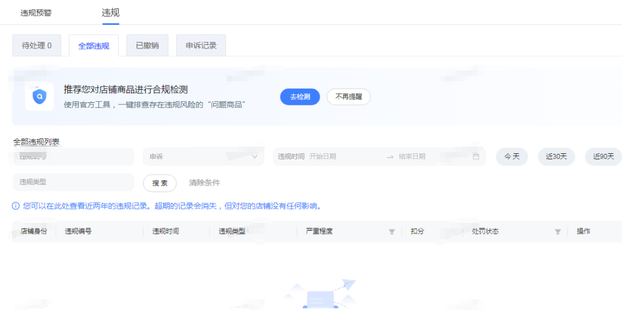The image size is (622, 318).
Task: Click the shield icon in the compliance banner
Action: pyautogui.click(x=40, y=96)
